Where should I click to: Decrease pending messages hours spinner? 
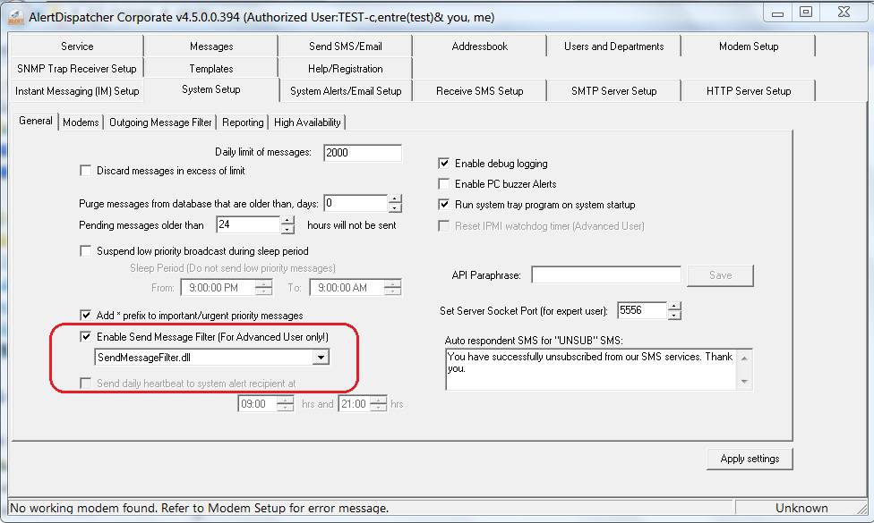click(x=287, y=229)
